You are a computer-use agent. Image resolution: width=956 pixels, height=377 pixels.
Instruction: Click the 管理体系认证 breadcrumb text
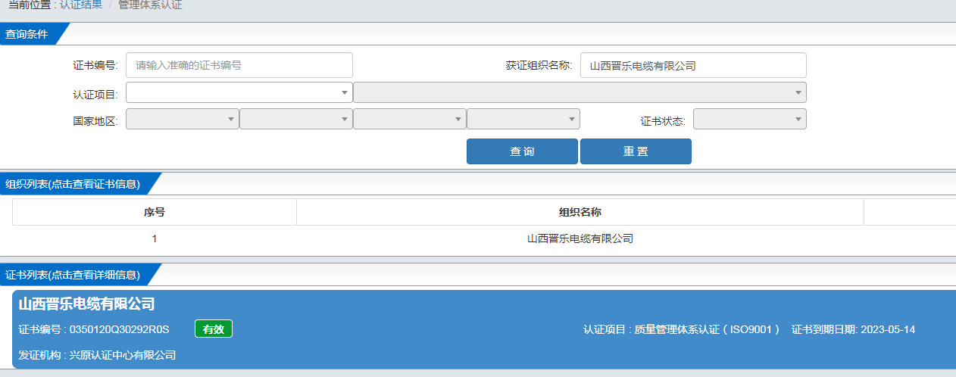pyautogui.click(x=150, y=5)
